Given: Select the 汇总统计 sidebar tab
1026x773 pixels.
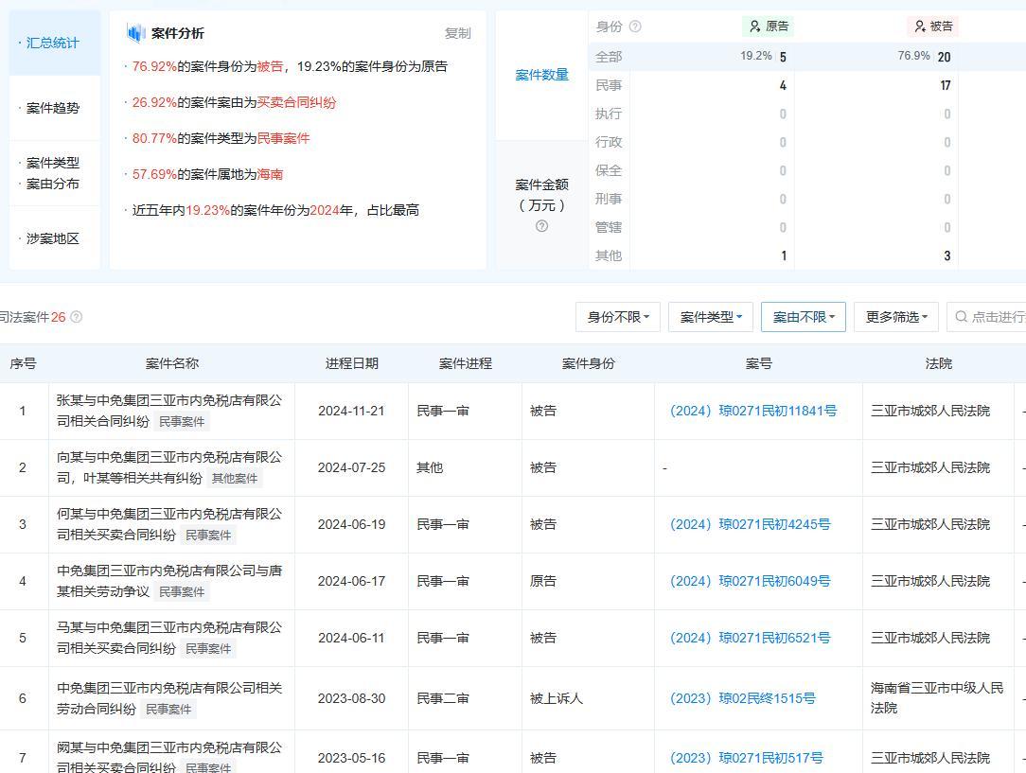Looking at the screenshot, I should [54, 44].
